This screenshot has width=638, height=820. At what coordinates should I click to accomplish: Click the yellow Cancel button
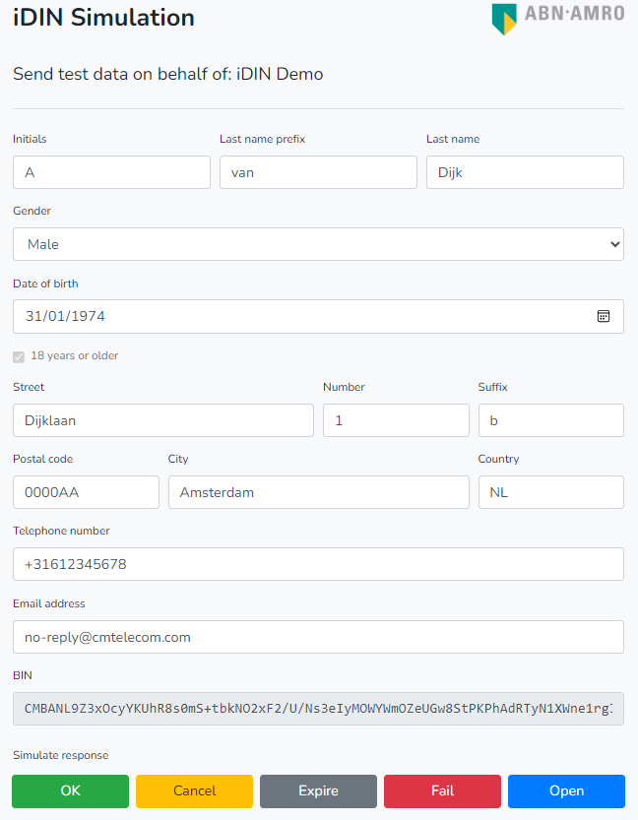coord(195,790)
